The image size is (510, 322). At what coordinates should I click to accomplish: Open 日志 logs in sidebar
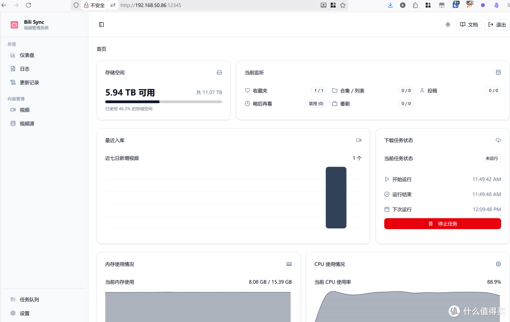25,69
